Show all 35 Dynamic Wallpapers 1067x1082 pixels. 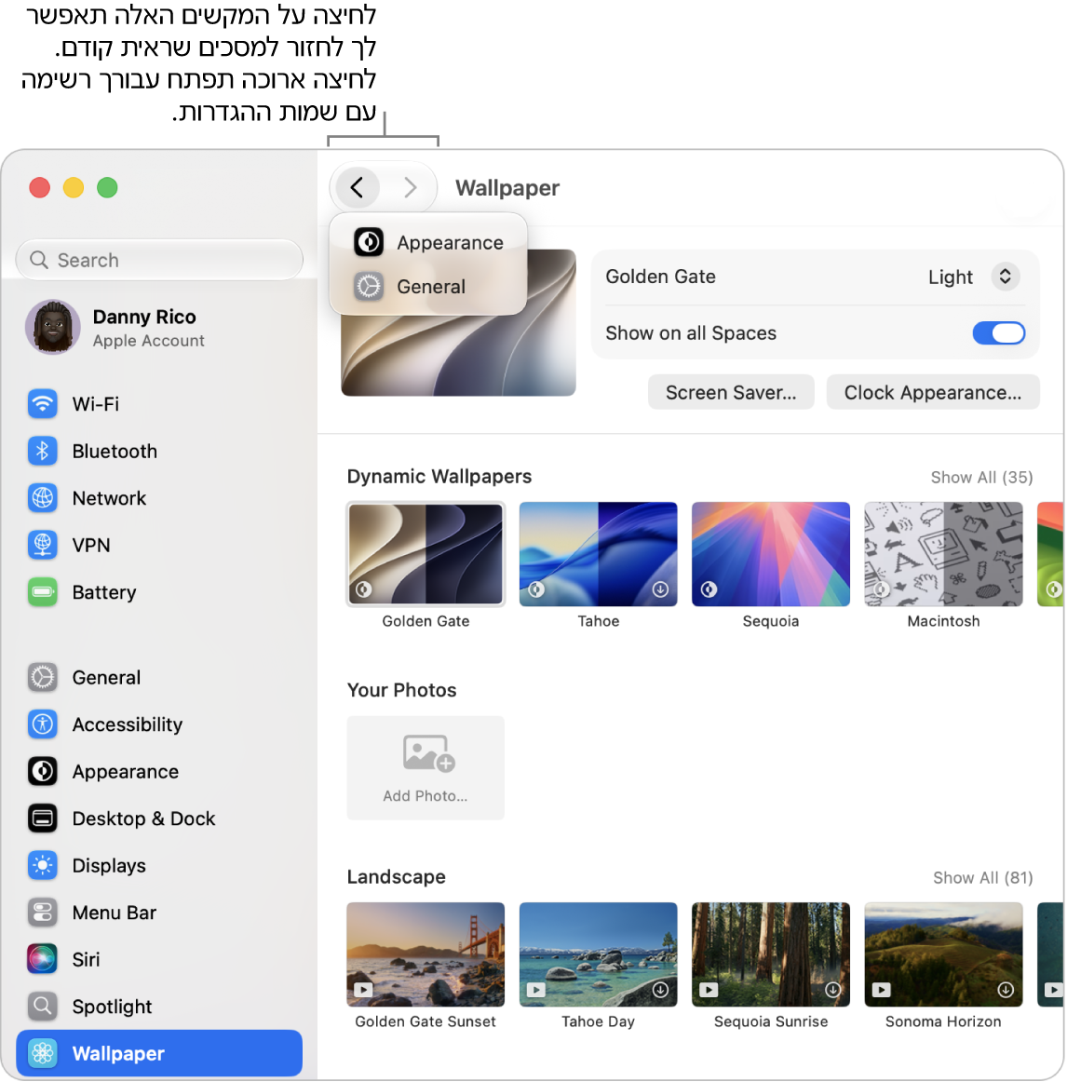point(981,478)
